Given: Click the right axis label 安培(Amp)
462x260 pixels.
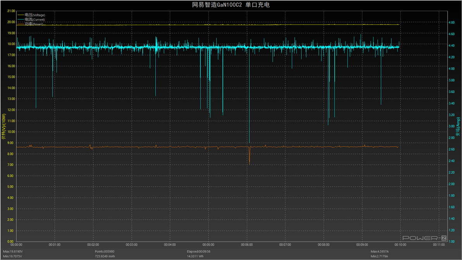Looking at the screenshot, I should 458,127.
